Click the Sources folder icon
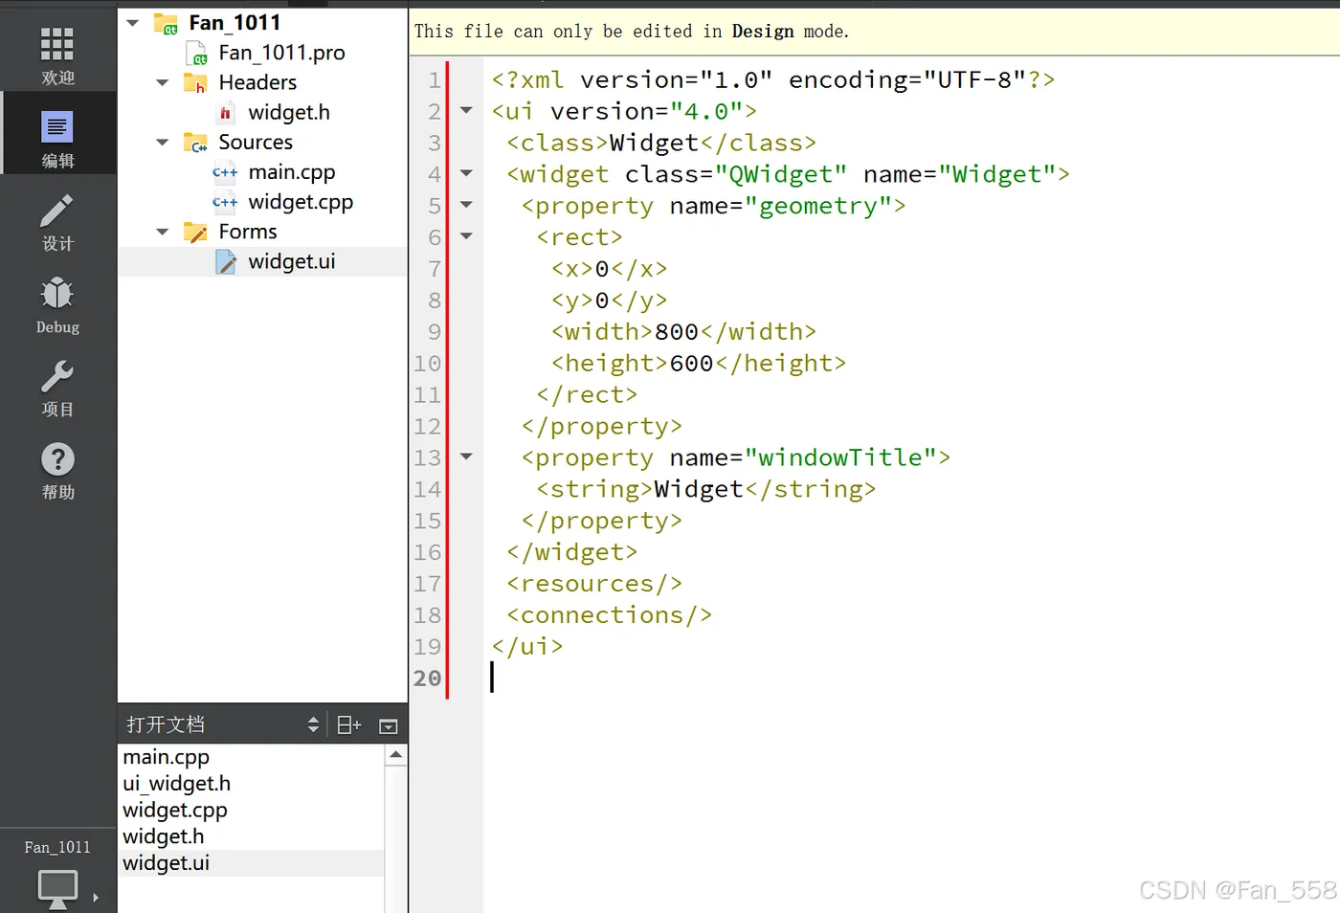Viewport: 1340px width, 913px height. (x=195, y=143)
